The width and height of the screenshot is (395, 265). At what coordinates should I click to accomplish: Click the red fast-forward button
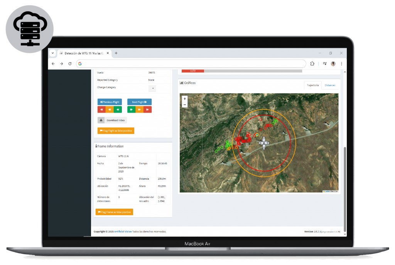(148, 110)
